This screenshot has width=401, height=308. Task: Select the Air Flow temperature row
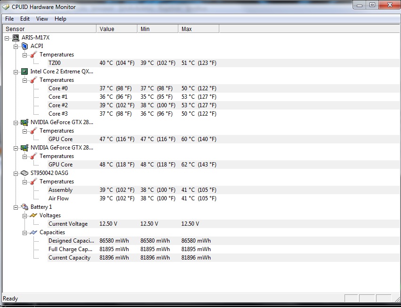click(224, 198)
